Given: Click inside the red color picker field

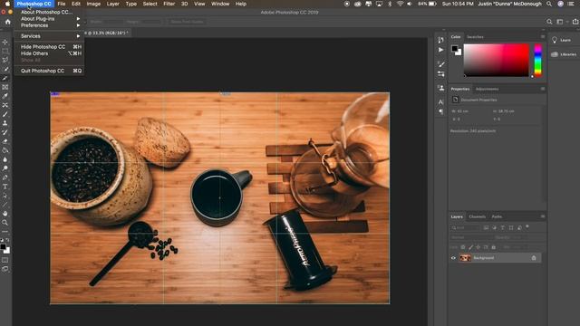Looking at the screenshot, I should tap(496, 61).
